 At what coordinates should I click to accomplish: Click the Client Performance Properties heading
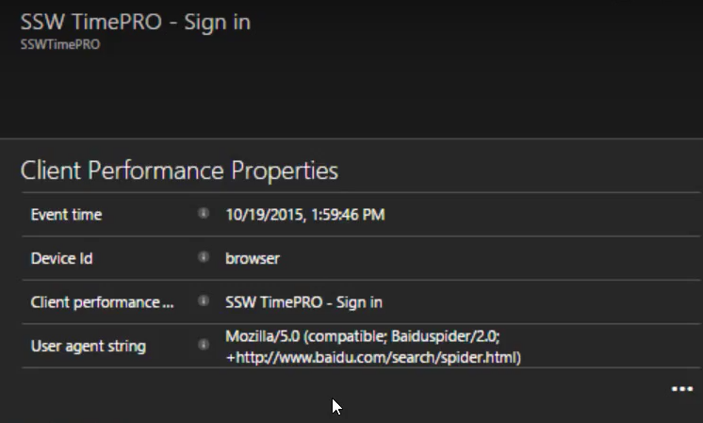179,171
